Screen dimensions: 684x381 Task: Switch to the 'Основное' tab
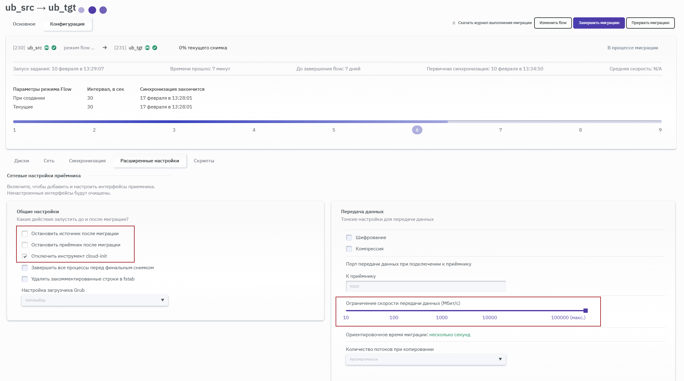pos(24,24)
